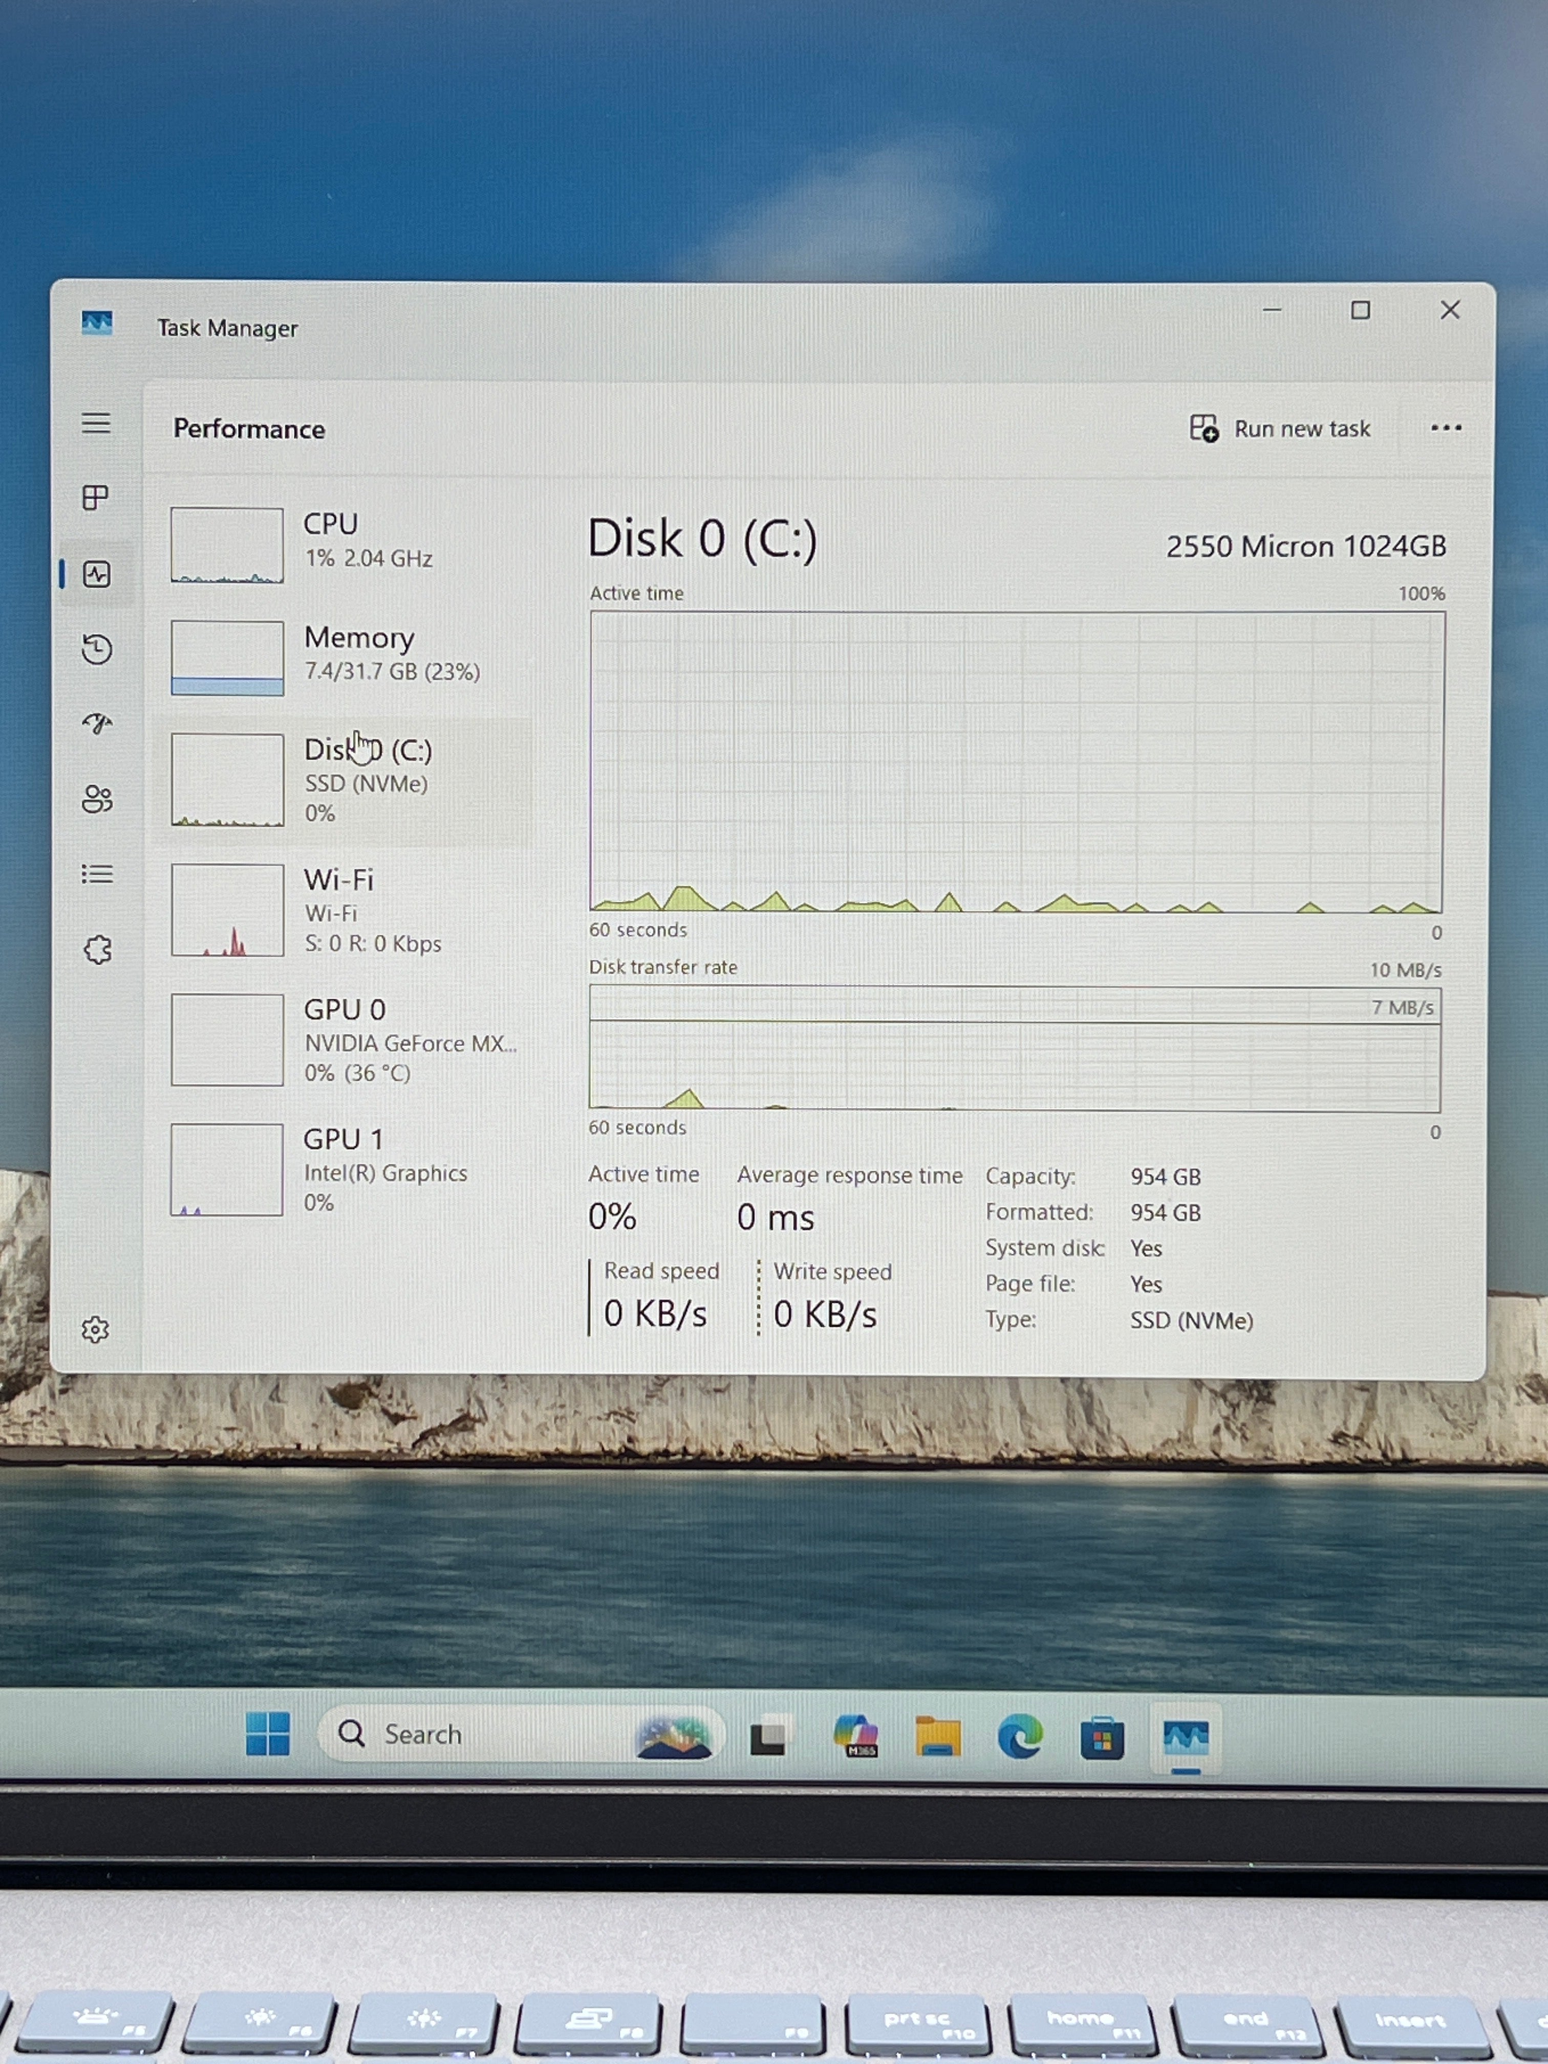Click the Type 'SSD (NVMe)' value
This screenshot has height=2064, width=1548.
click(1192, 1320)
